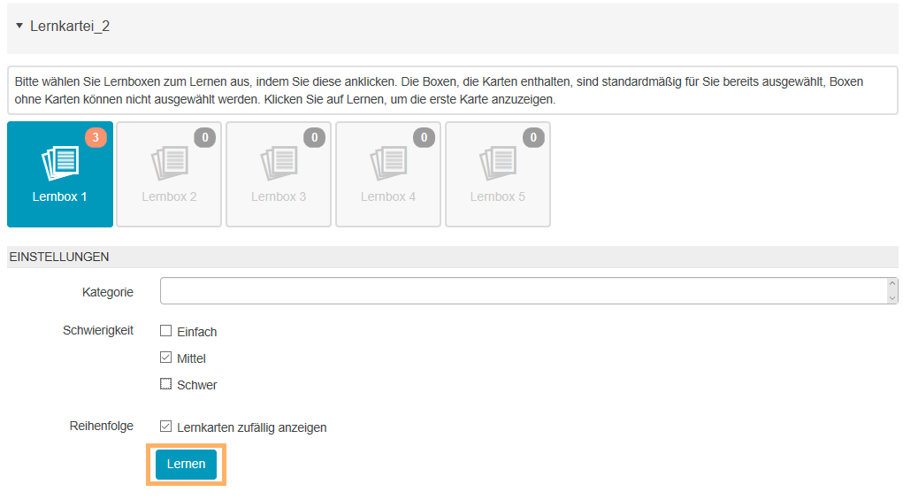Click the Lernkartei_2 section title
Image resolution: width=903 pixels, height=500 pixels.
(x=70, y=27)
